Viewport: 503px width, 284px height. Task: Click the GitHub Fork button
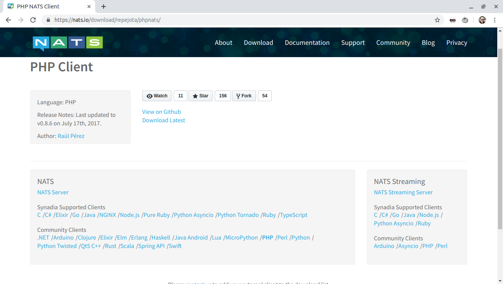coord(244,96)
